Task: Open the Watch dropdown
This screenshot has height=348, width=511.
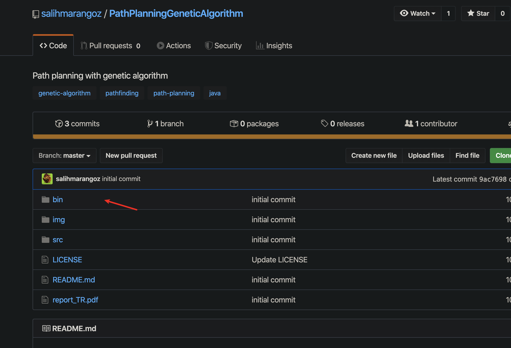Action: tap(418, 13)
